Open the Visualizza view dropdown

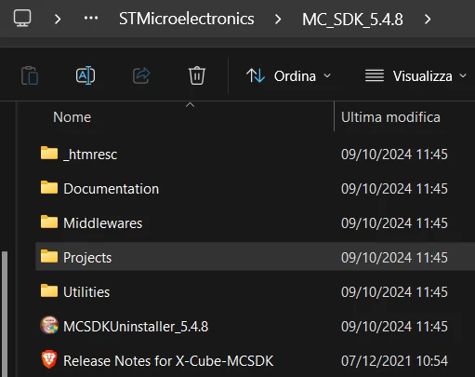416,76
